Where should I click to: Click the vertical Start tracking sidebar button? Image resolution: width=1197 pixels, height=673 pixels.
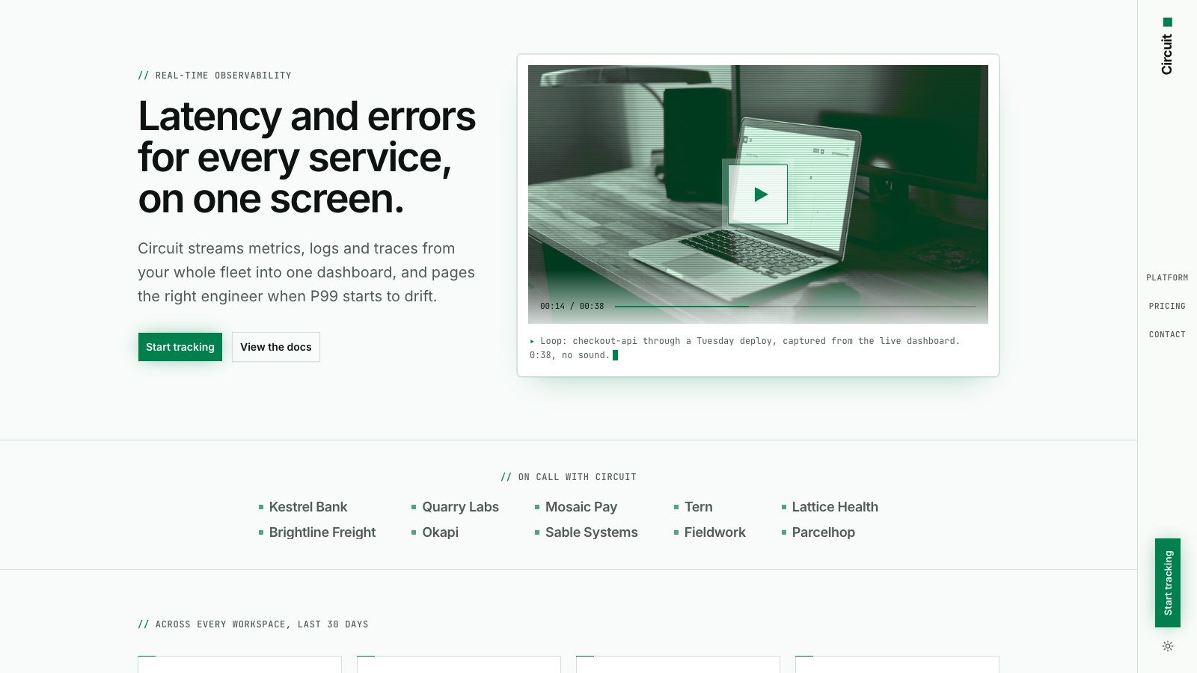[1168, 583]
